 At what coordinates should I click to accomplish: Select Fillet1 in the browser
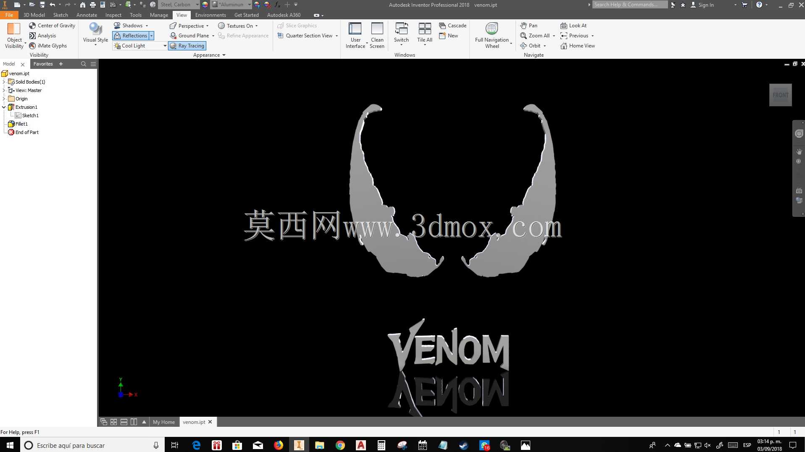click(18, 124)
